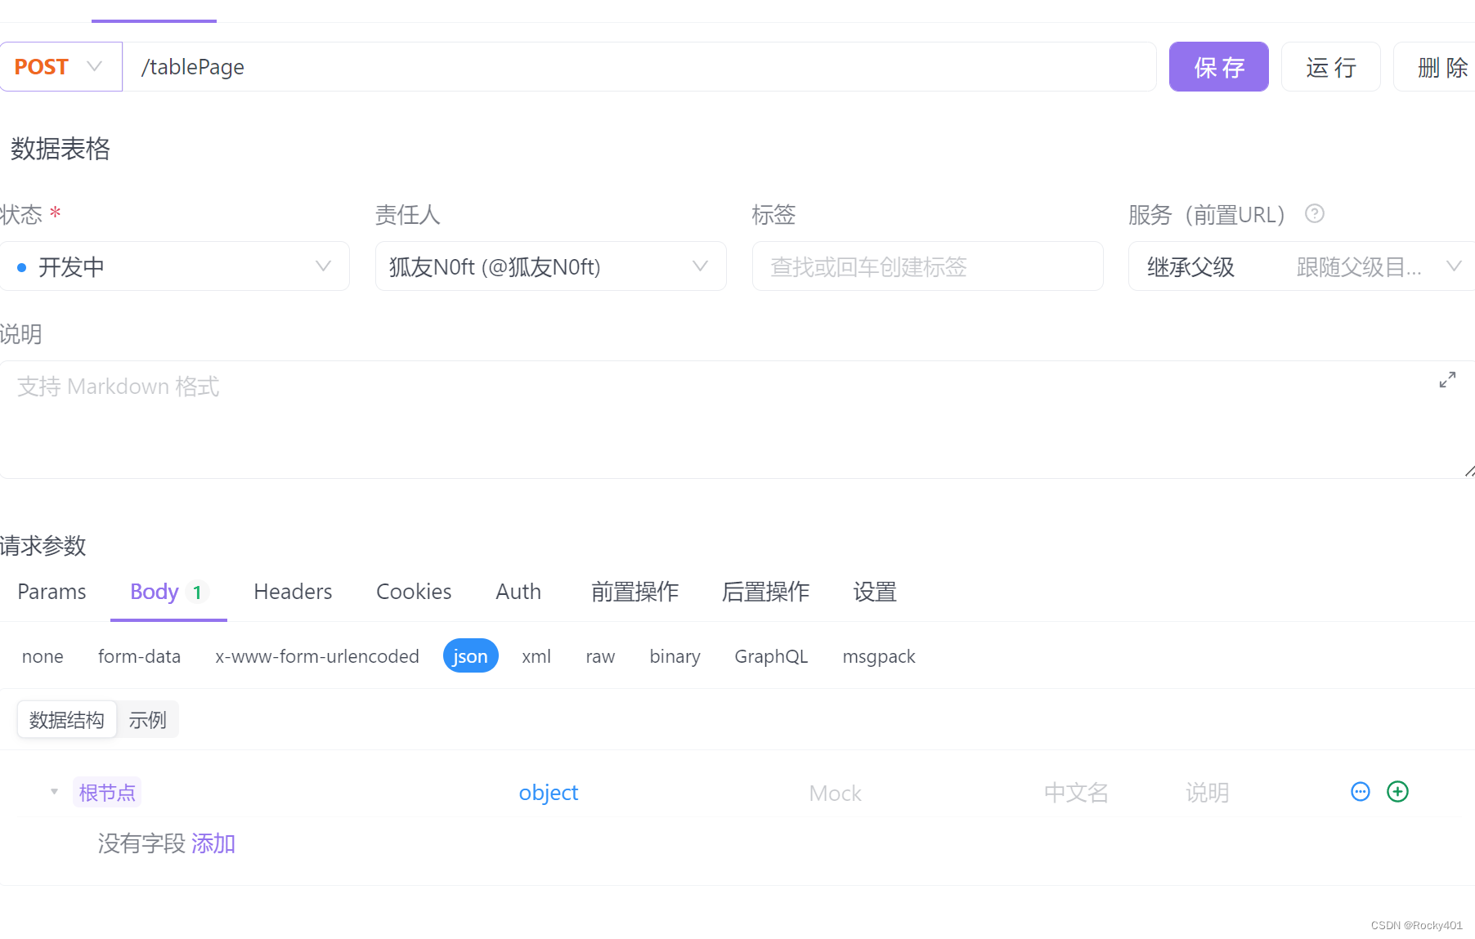Click the 标签 tag search field
1475x939 pixels.
click(927, 266)
